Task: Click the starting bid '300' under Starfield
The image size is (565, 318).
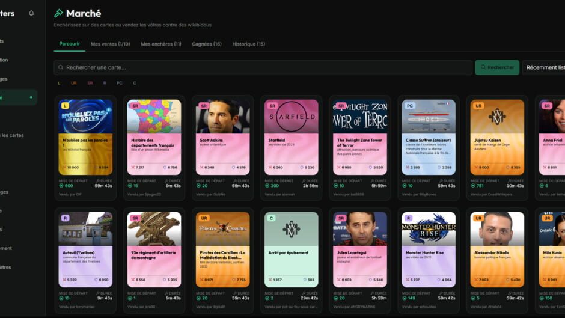Action: pyautogui.click(x=275, y=186)
